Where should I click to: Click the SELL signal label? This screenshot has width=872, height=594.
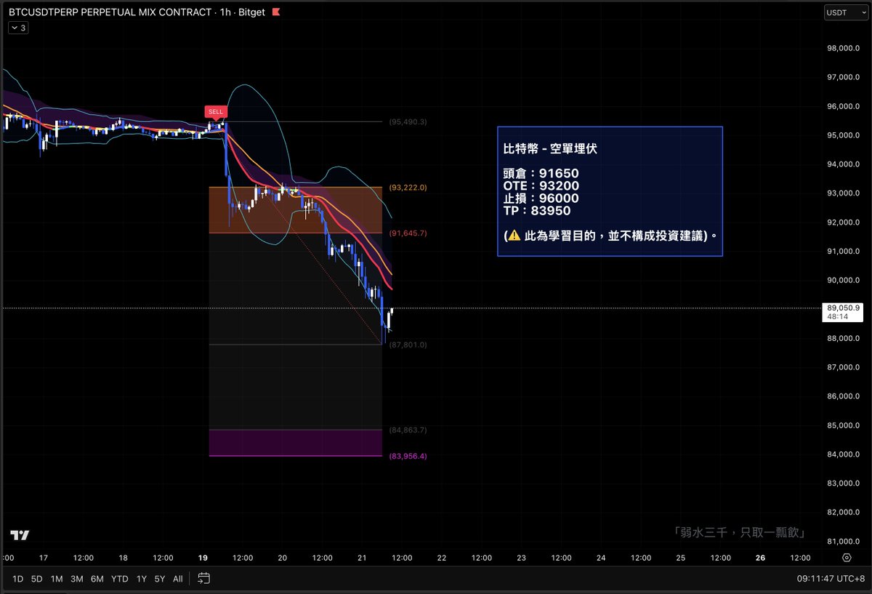(217, 112)
